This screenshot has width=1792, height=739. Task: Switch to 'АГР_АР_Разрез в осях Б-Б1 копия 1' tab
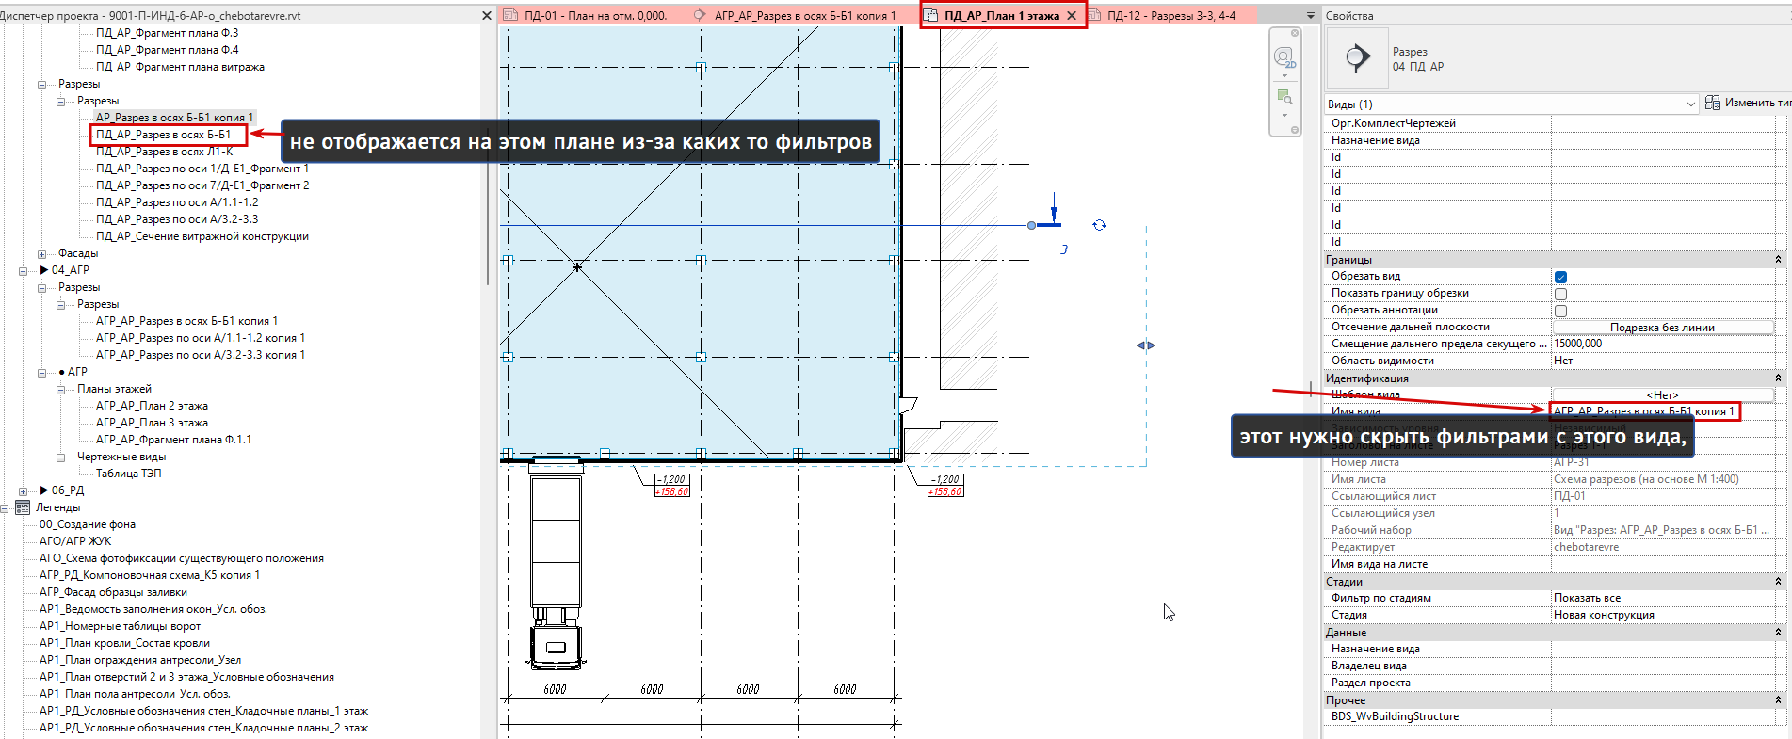click(805, 16)
